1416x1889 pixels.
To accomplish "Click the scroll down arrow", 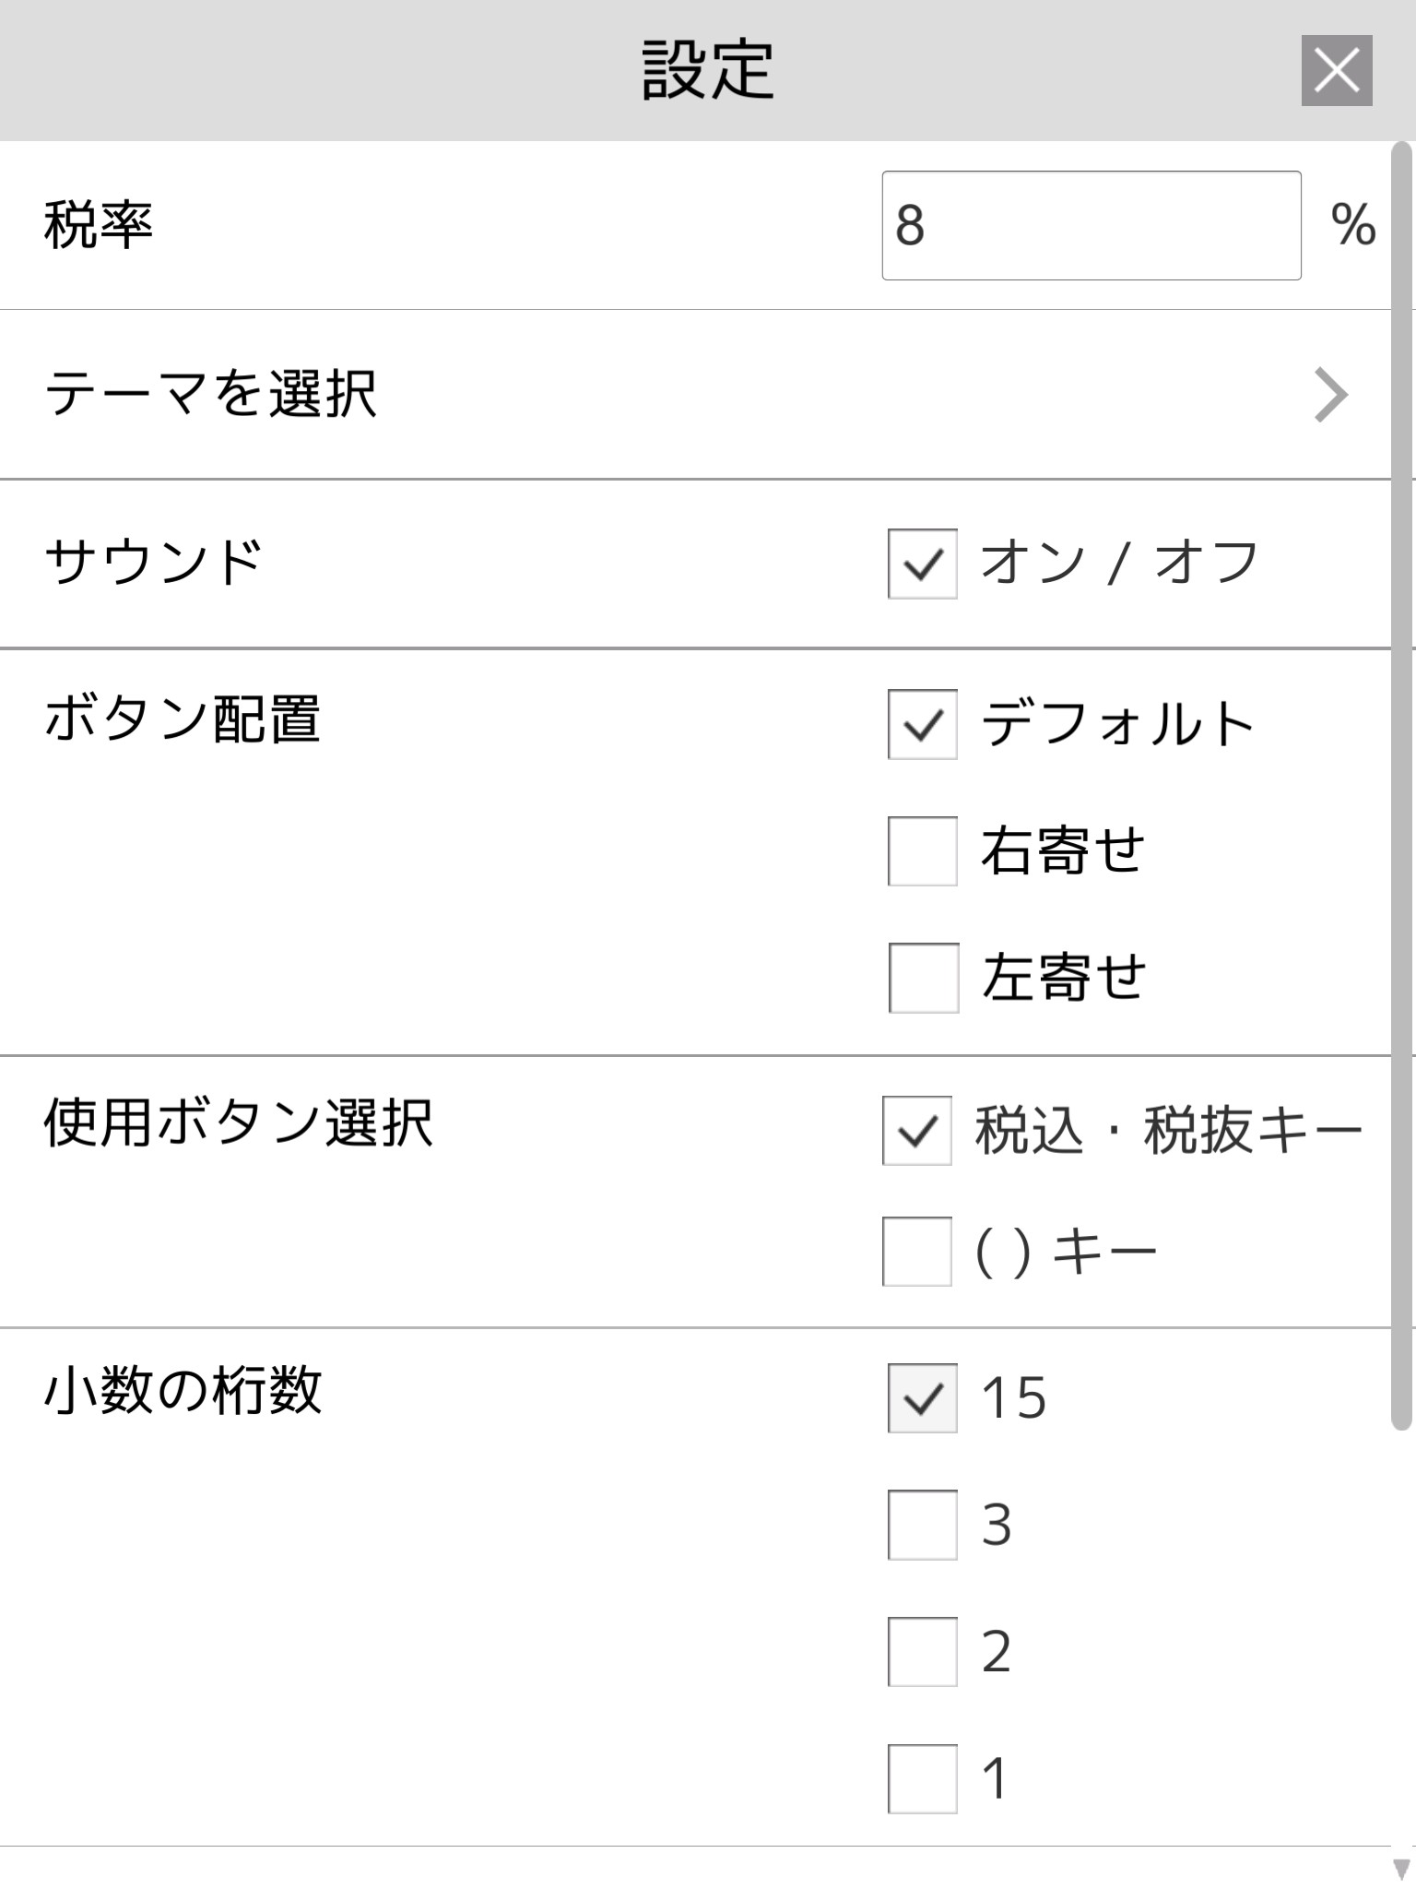I will 1401,1871.
